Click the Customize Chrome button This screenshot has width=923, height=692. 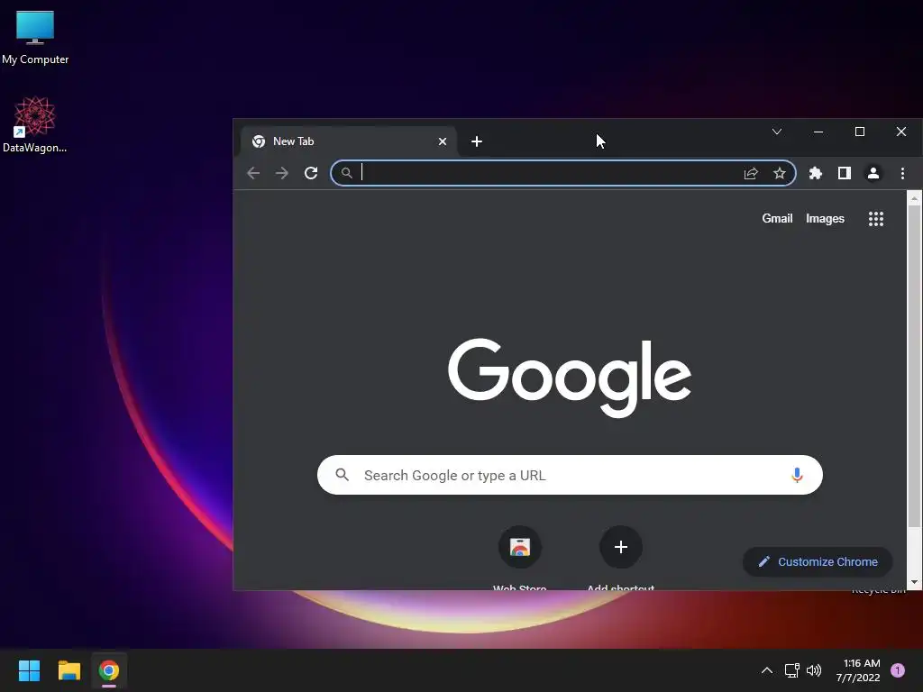(818, 562)
